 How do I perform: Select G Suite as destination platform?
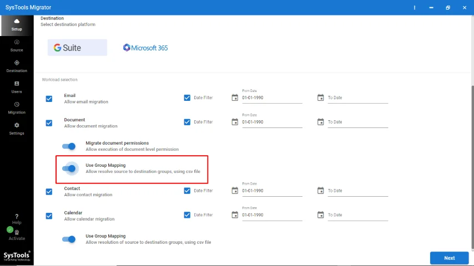(x=77, y=48)
